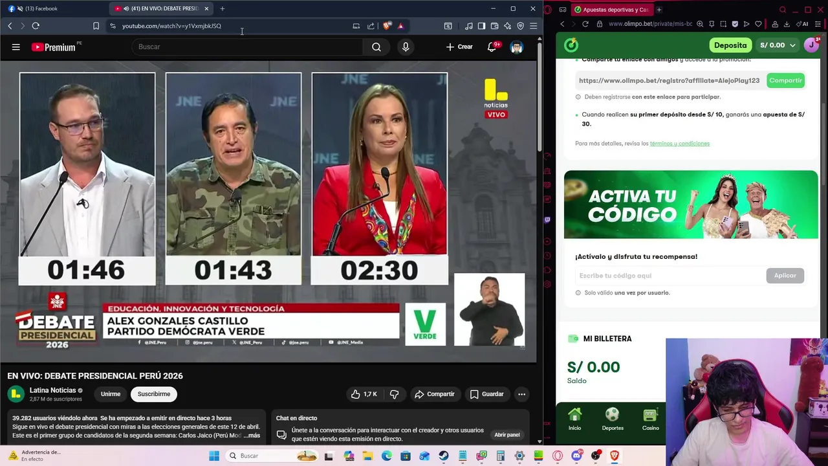
Task: Go to Casino in Olimpo bottom nav
Action: (650, 419)
